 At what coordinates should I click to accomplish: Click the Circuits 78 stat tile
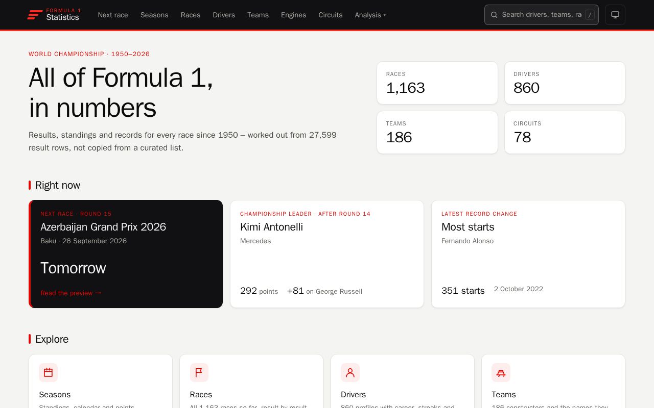565,132
